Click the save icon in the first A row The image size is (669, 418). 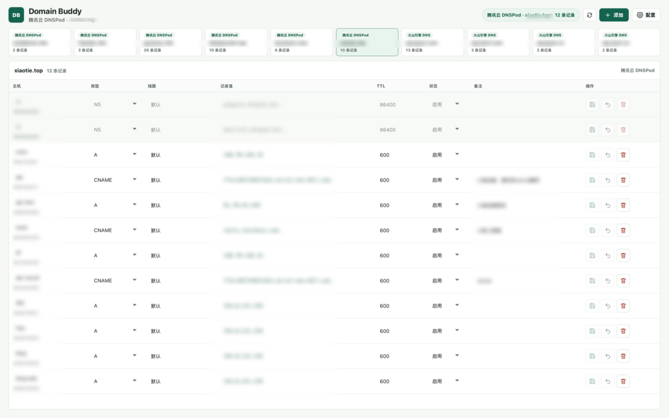pos(592,155)
